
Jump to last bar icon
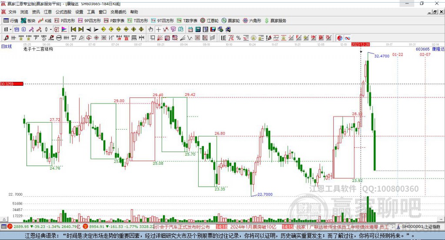coord(81,29)
